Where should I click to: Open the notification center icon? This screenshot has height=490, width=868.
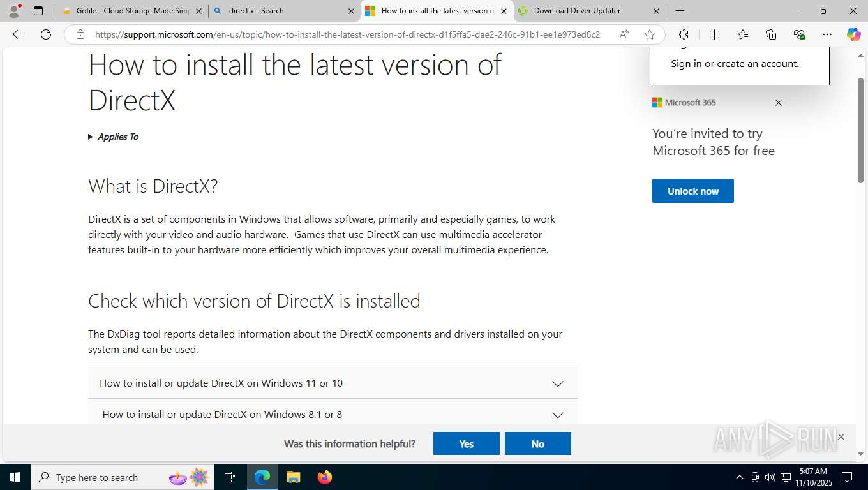pos(847,477)
